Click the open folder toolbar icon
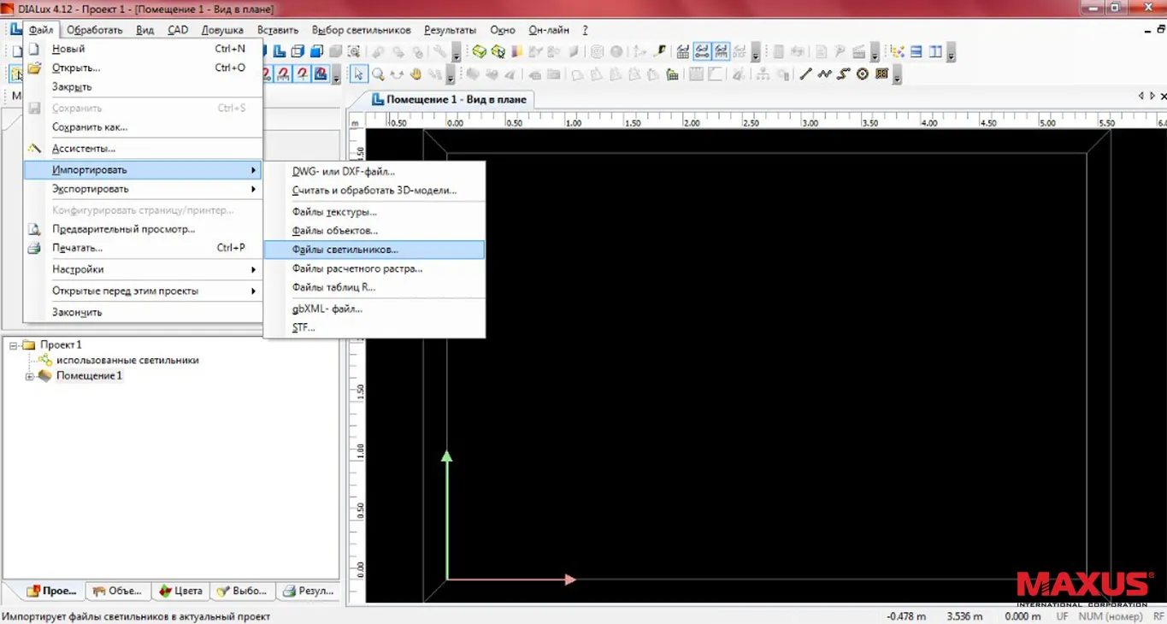Image resolution: width=1167 pixels, height=624 pixels. coord(35,68)
